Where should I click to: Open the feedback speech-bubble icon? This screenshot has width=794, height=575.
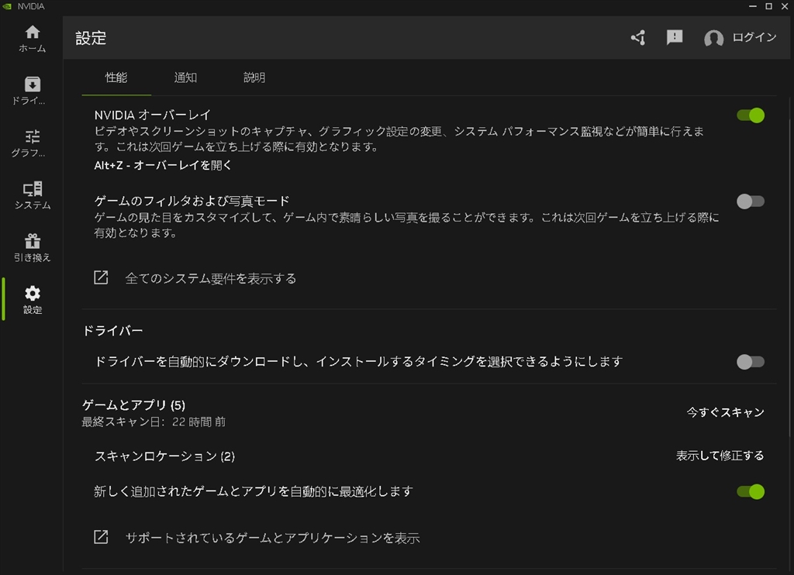coord(674,37)
